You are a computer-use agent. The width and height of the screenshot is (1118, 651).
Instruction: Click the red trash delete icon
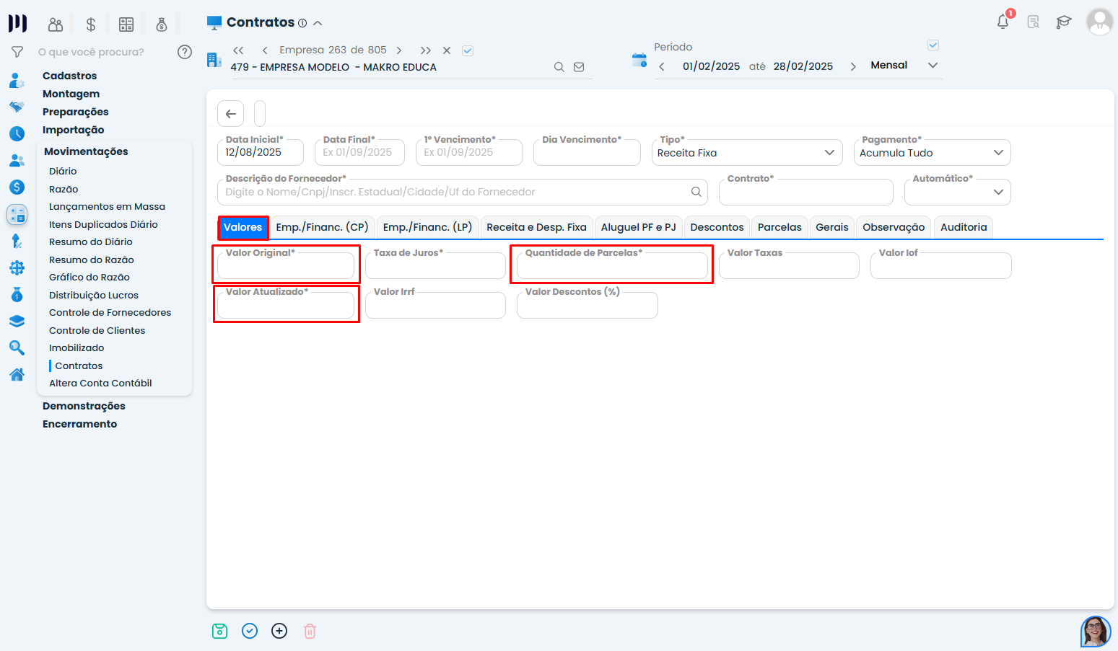click(310, 631)
